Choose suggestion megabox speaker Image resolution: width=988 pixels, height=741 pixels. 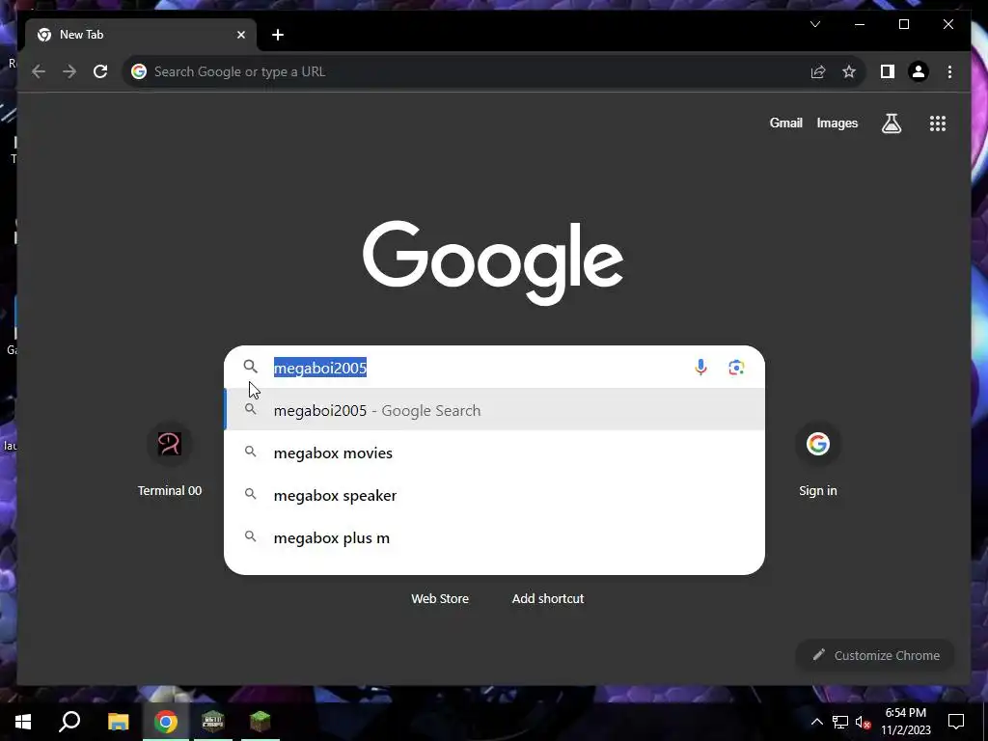tap(495, 495)
